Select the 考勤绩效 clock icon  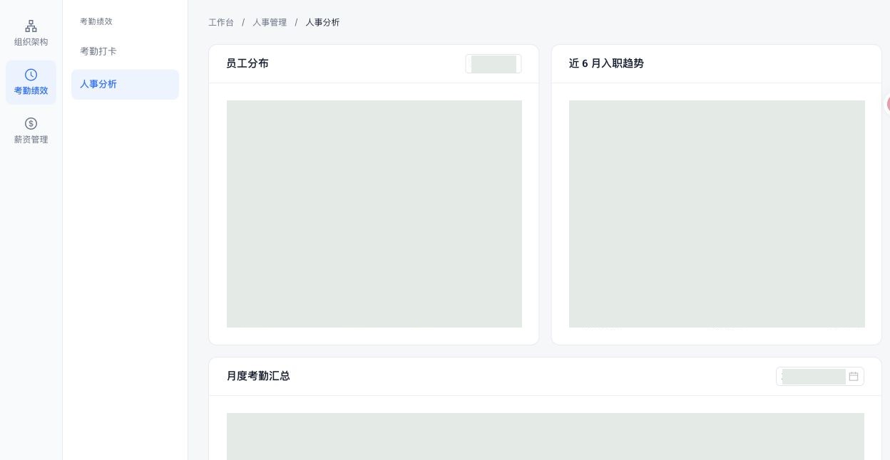click(31, 75)
